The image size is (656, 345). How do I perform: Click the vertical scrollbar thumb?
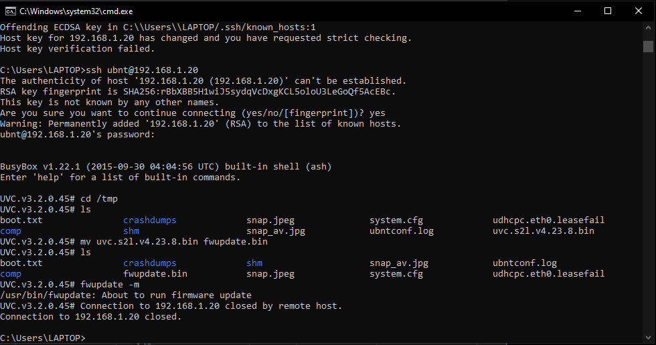(648, 46)
